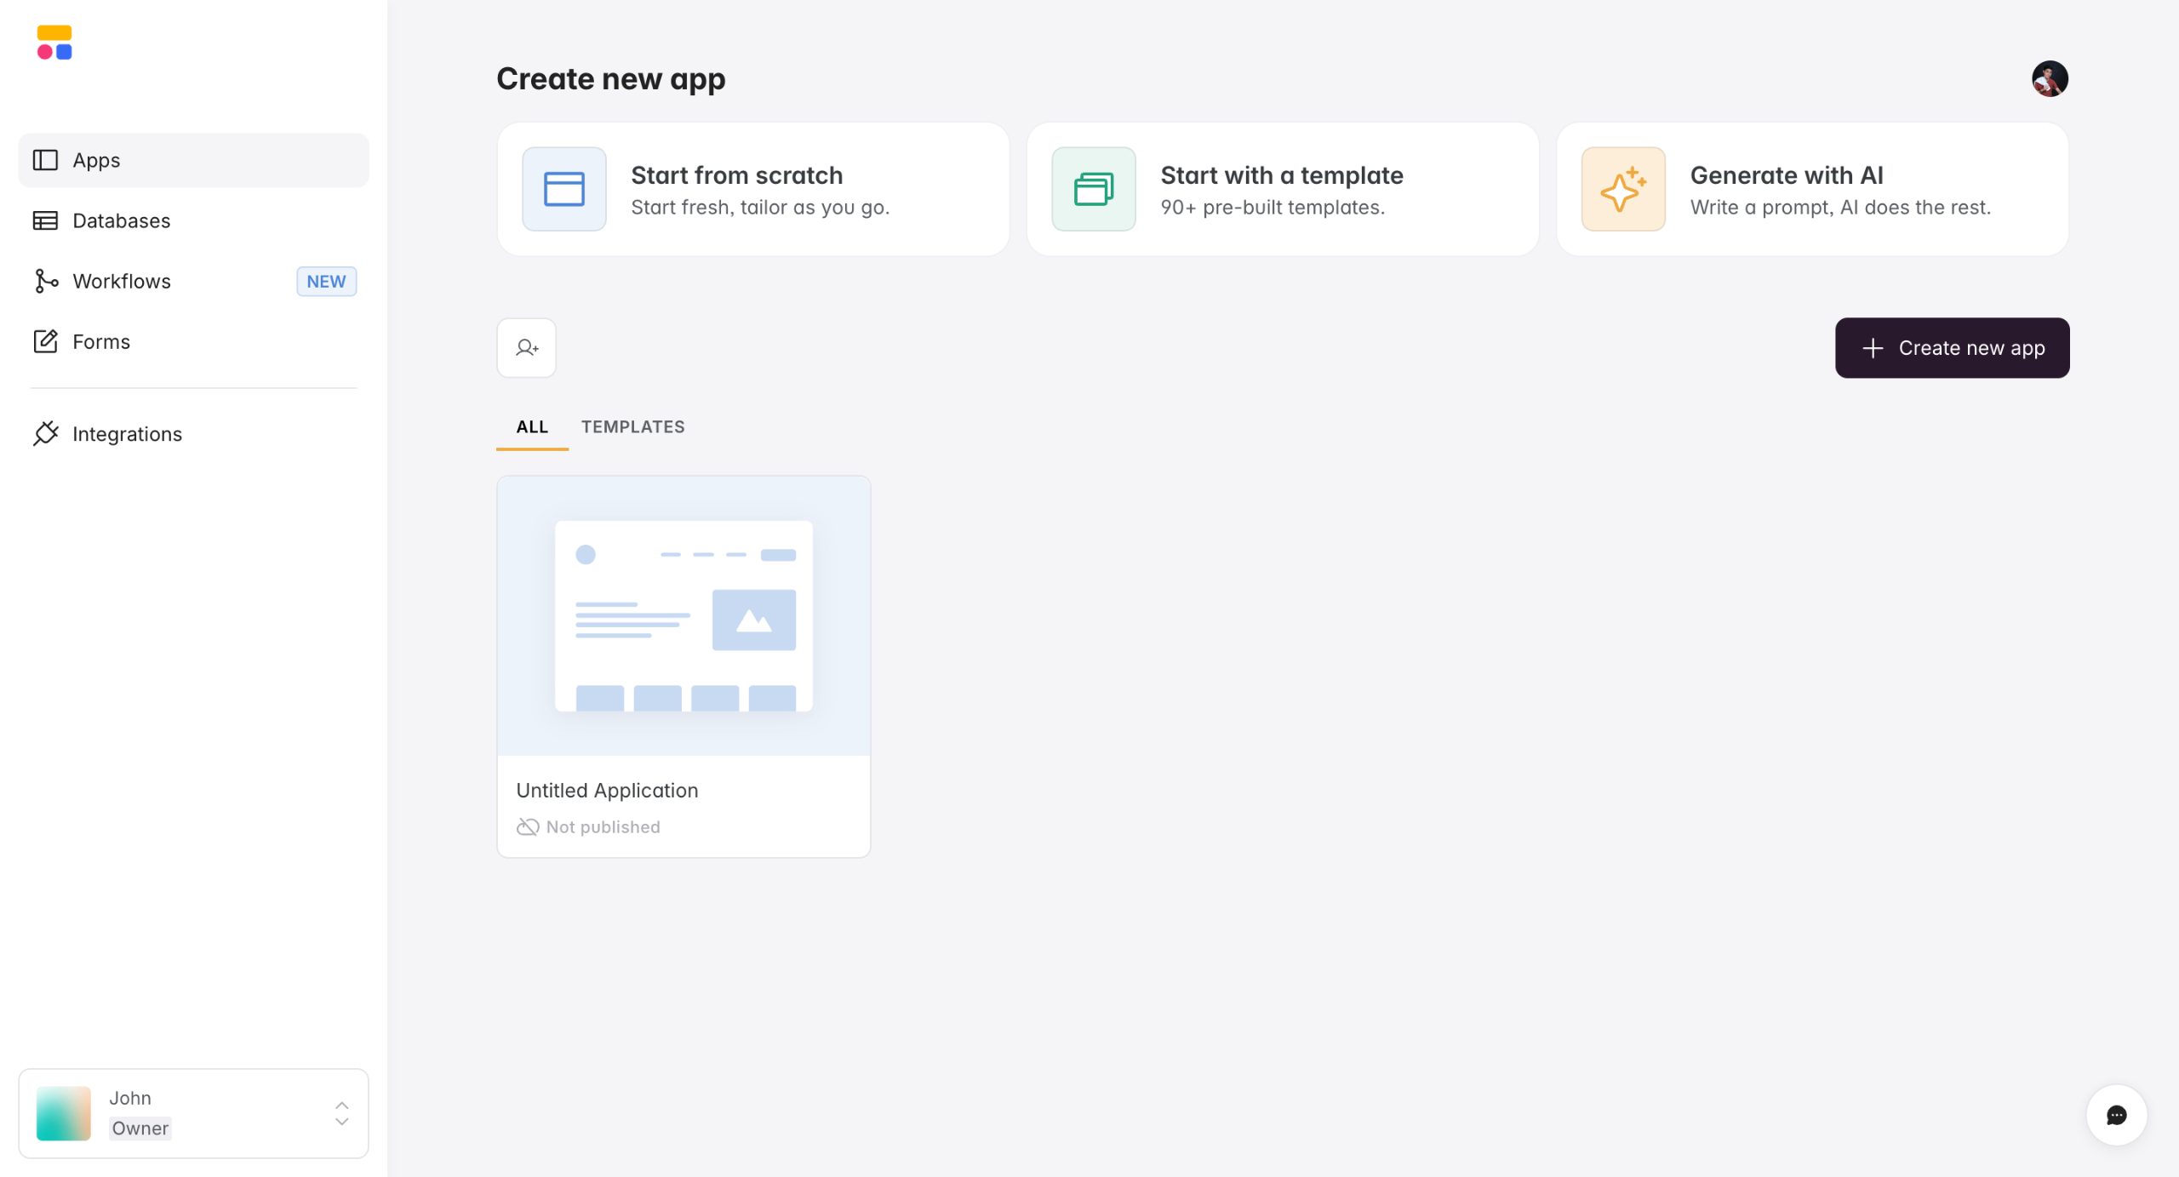
Task: Click the workspace gradient color avatar
Action: tap(64, 1113)
